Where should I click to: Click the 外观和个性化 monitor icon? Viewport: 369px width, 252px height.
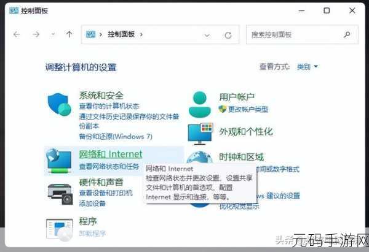(200, 134)
